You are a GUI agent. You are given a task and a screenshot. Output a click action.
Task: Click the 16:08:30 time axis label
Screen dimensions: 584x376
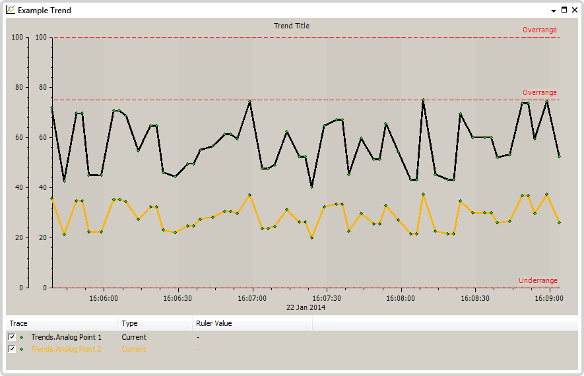click(x=475, y=298)
